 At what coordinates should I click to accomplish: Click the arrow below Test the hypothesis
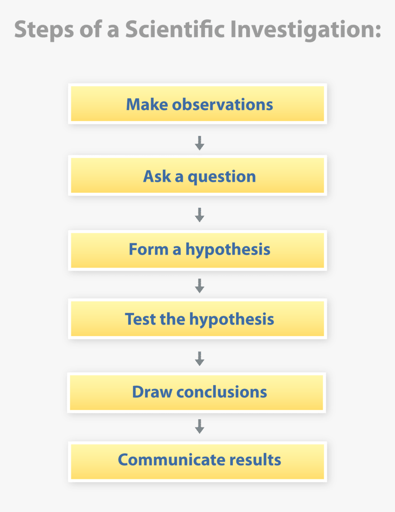pos(200,359)
